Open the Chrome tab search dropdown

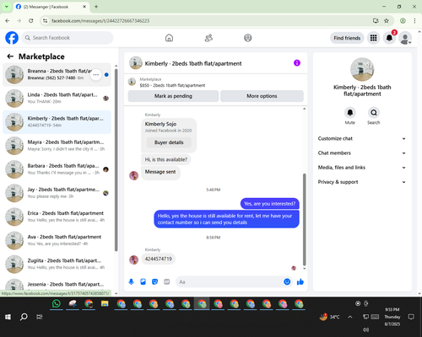(7, 7)
